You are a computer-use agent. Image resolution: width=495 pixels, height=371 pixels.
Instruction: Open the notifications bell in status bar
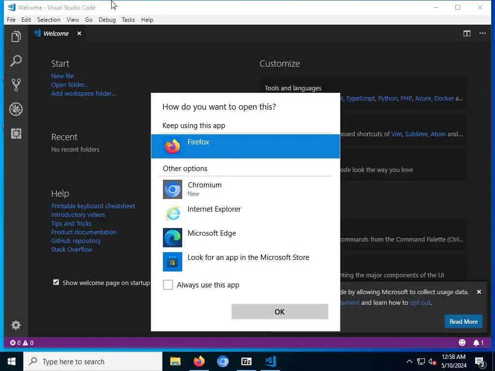tap(478, 342)
